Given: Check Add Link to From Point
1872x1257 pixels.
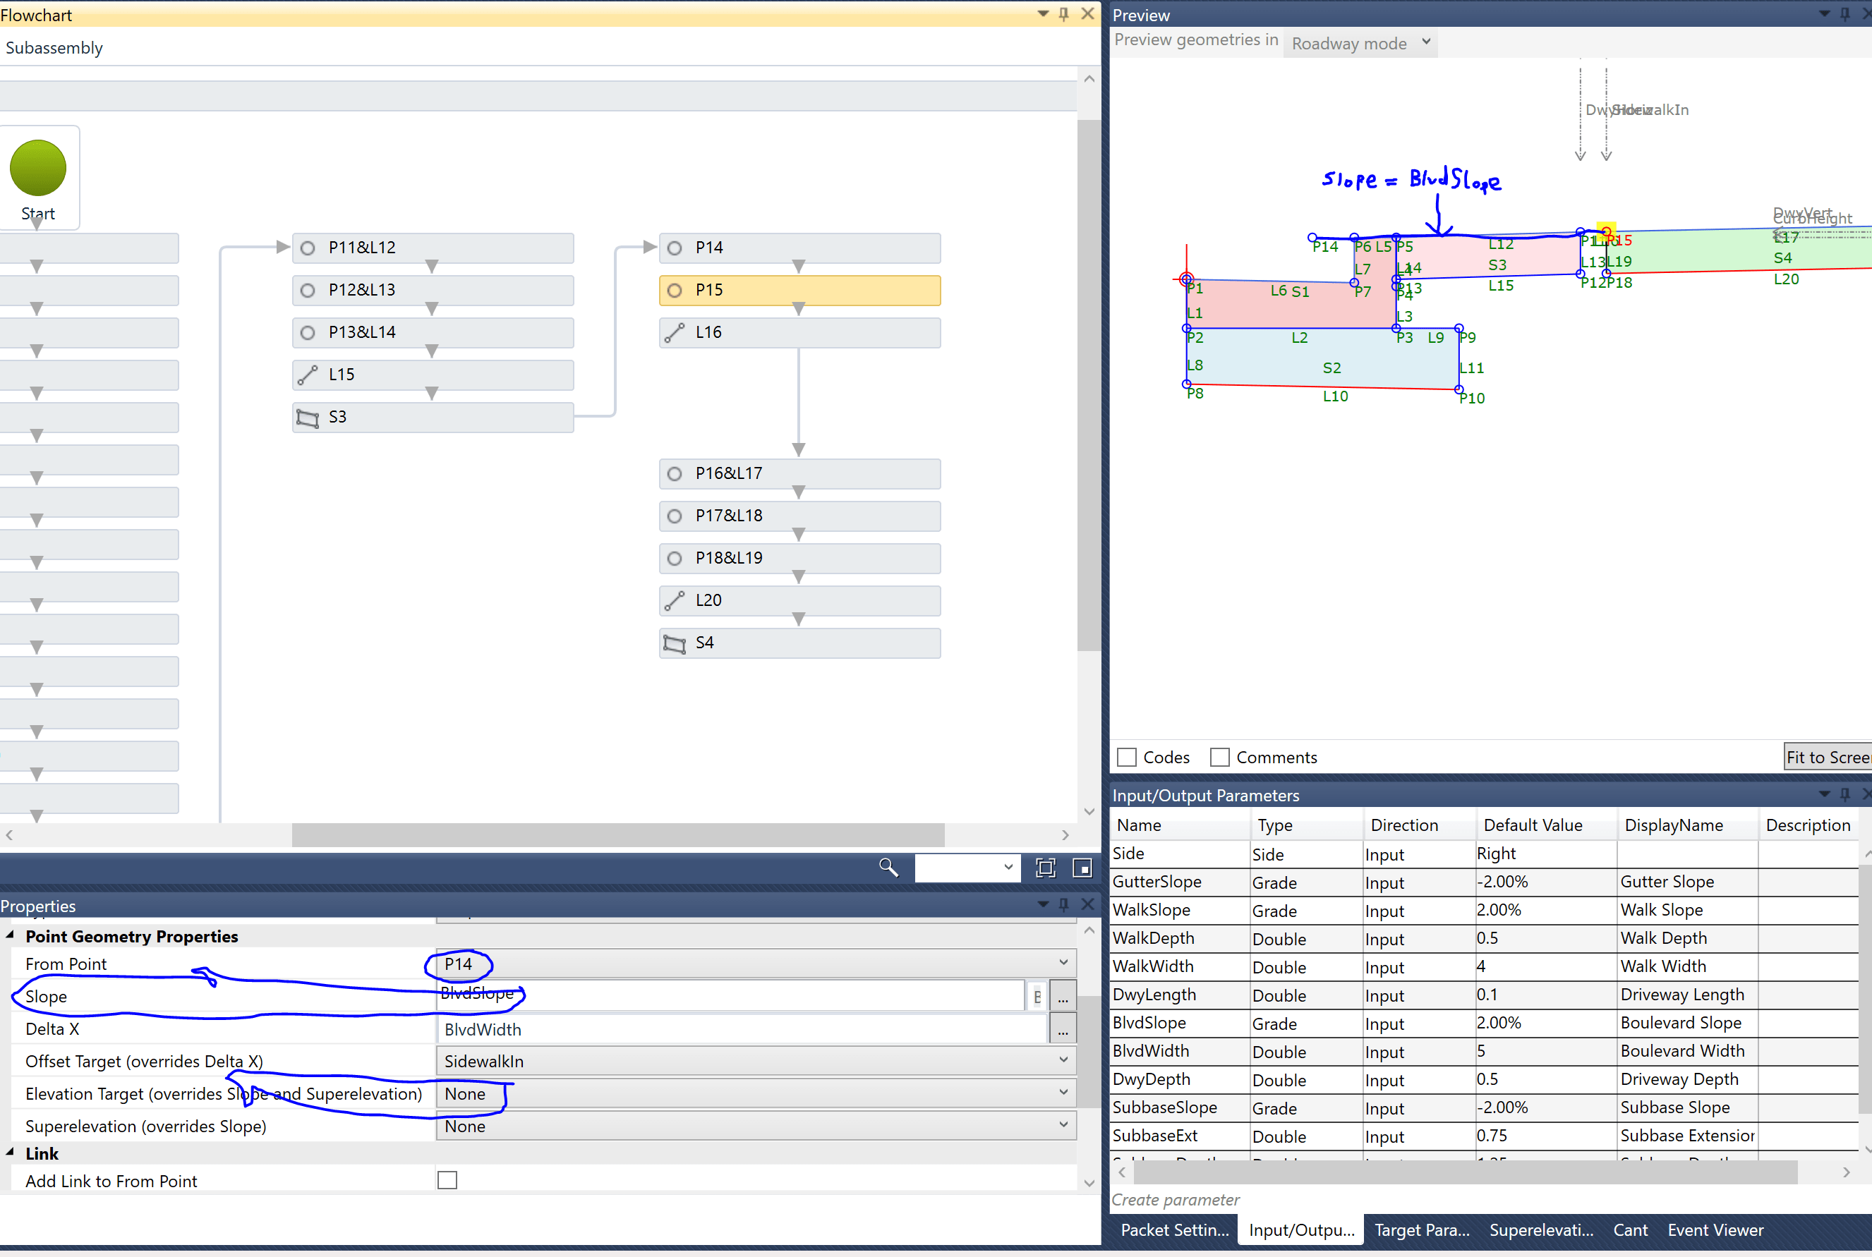Looking at the screenshot, I should point(447,1179).
